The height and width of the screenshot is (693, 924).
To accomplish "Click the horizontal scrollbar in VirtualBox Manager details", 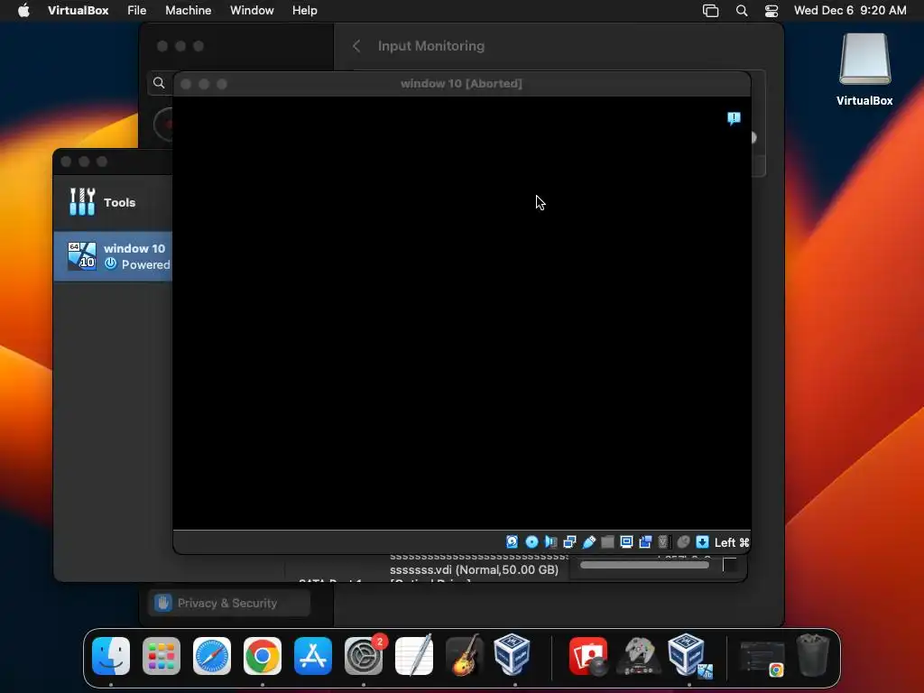I will click(x=644, y=565).
